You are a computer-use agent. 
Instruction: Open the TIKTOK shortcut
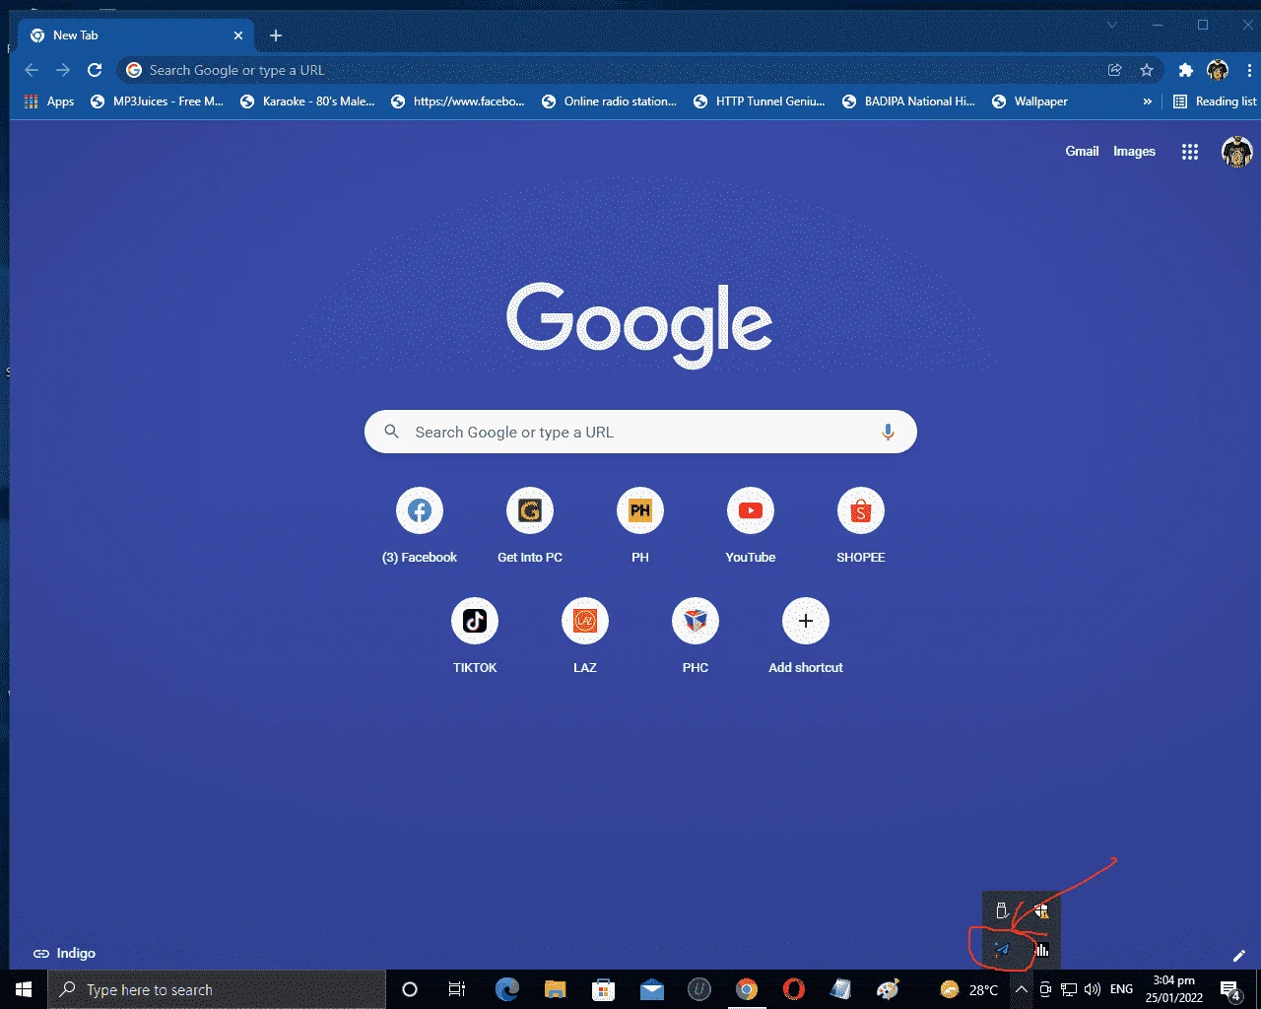pyautogui.click(x=475, y=637)
